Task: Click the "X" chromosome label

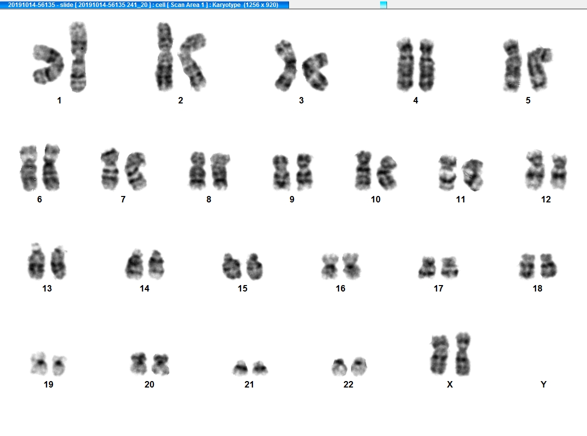Action: (449, 385)
